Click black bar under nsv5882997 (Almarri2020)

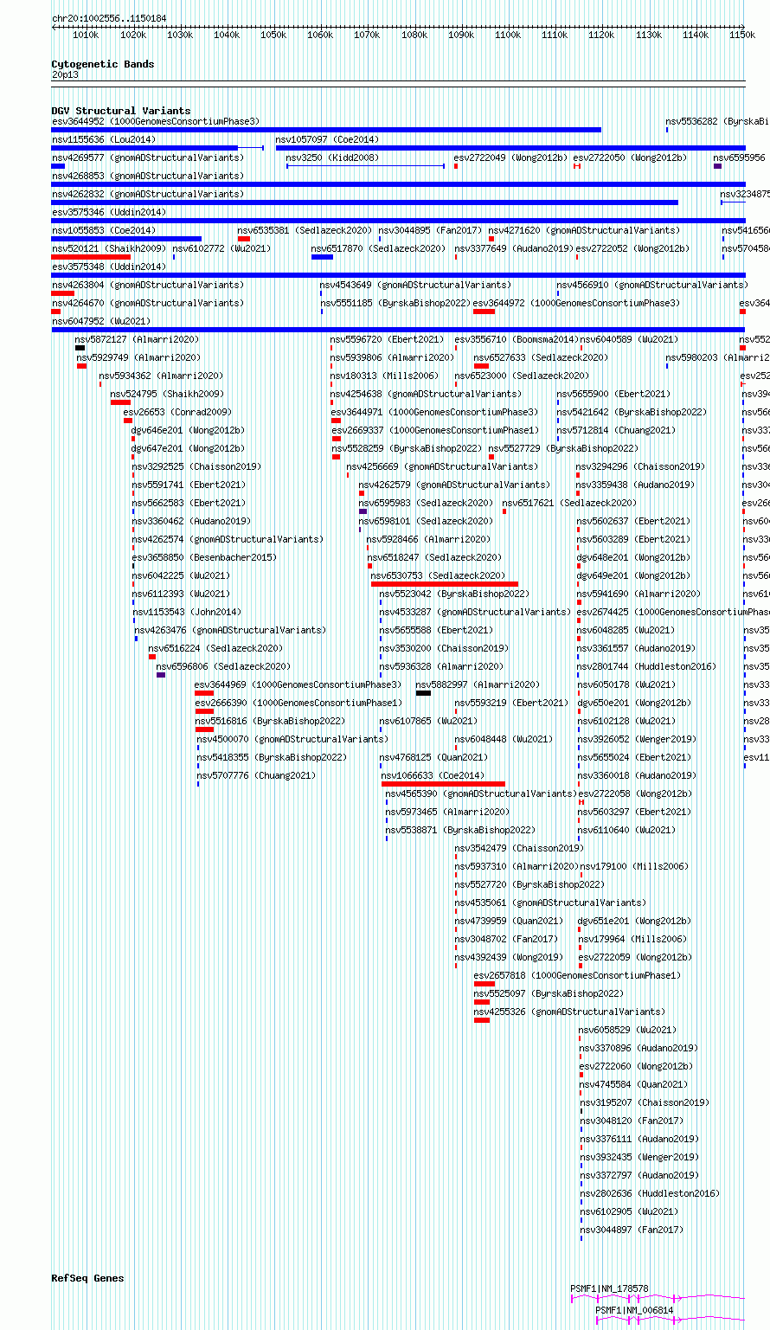[423, 693]
